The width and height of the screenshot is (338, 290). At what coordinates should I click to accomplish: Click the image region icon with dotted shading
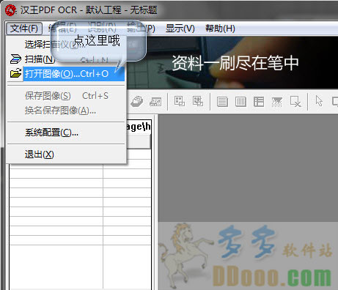coord(277,102)
